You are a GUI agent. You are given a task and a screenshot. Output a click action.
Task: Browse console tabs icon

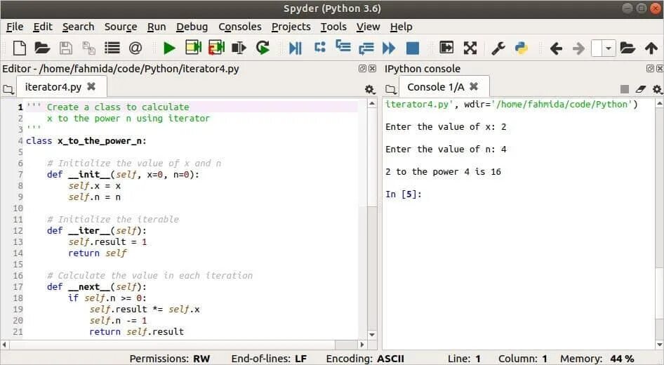pos(391,89)
